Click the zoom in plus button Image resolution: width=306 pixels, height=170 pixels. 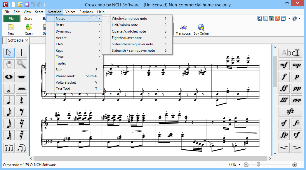click(295, 165)
